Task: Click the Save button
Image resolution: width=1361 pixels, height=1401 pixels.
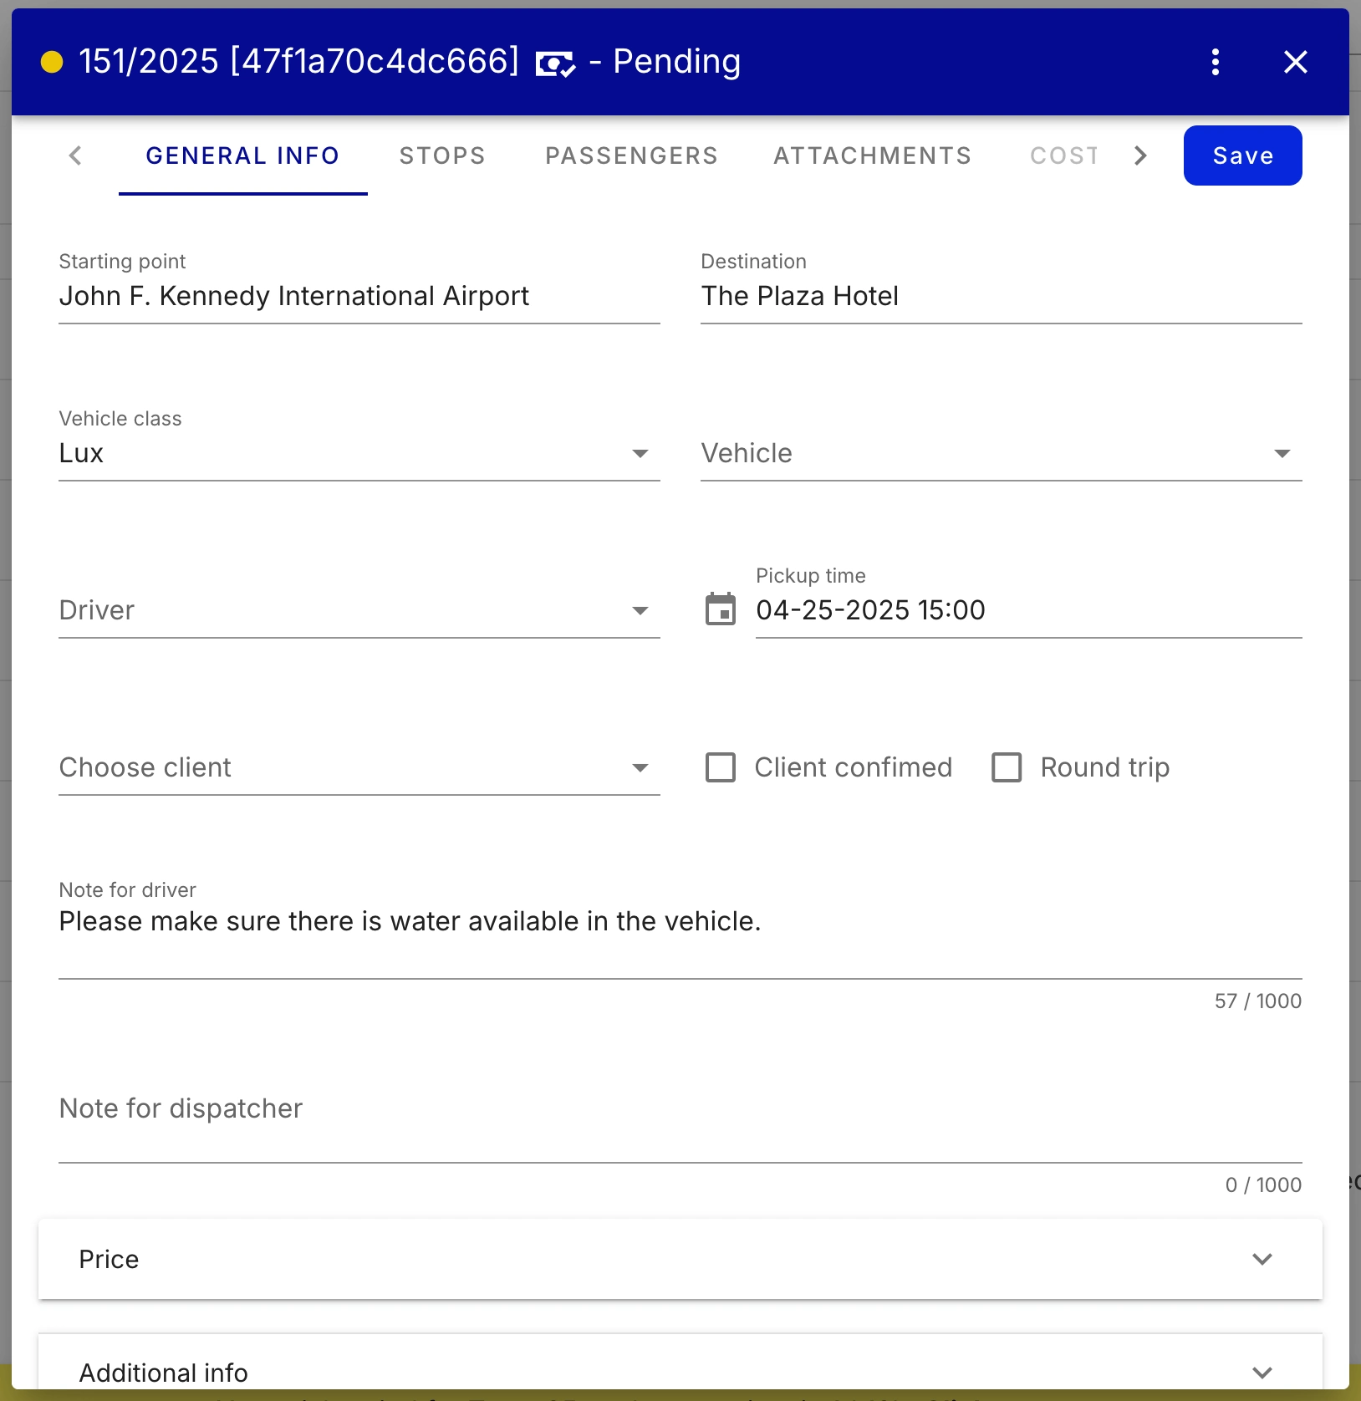Action: point(1242,155)
